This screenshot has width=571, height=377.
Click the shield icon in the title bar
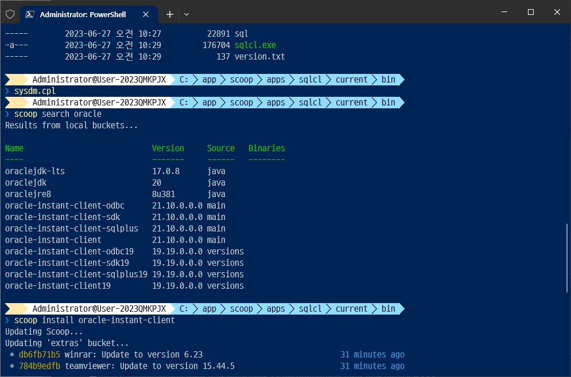[x=10, y=14]
